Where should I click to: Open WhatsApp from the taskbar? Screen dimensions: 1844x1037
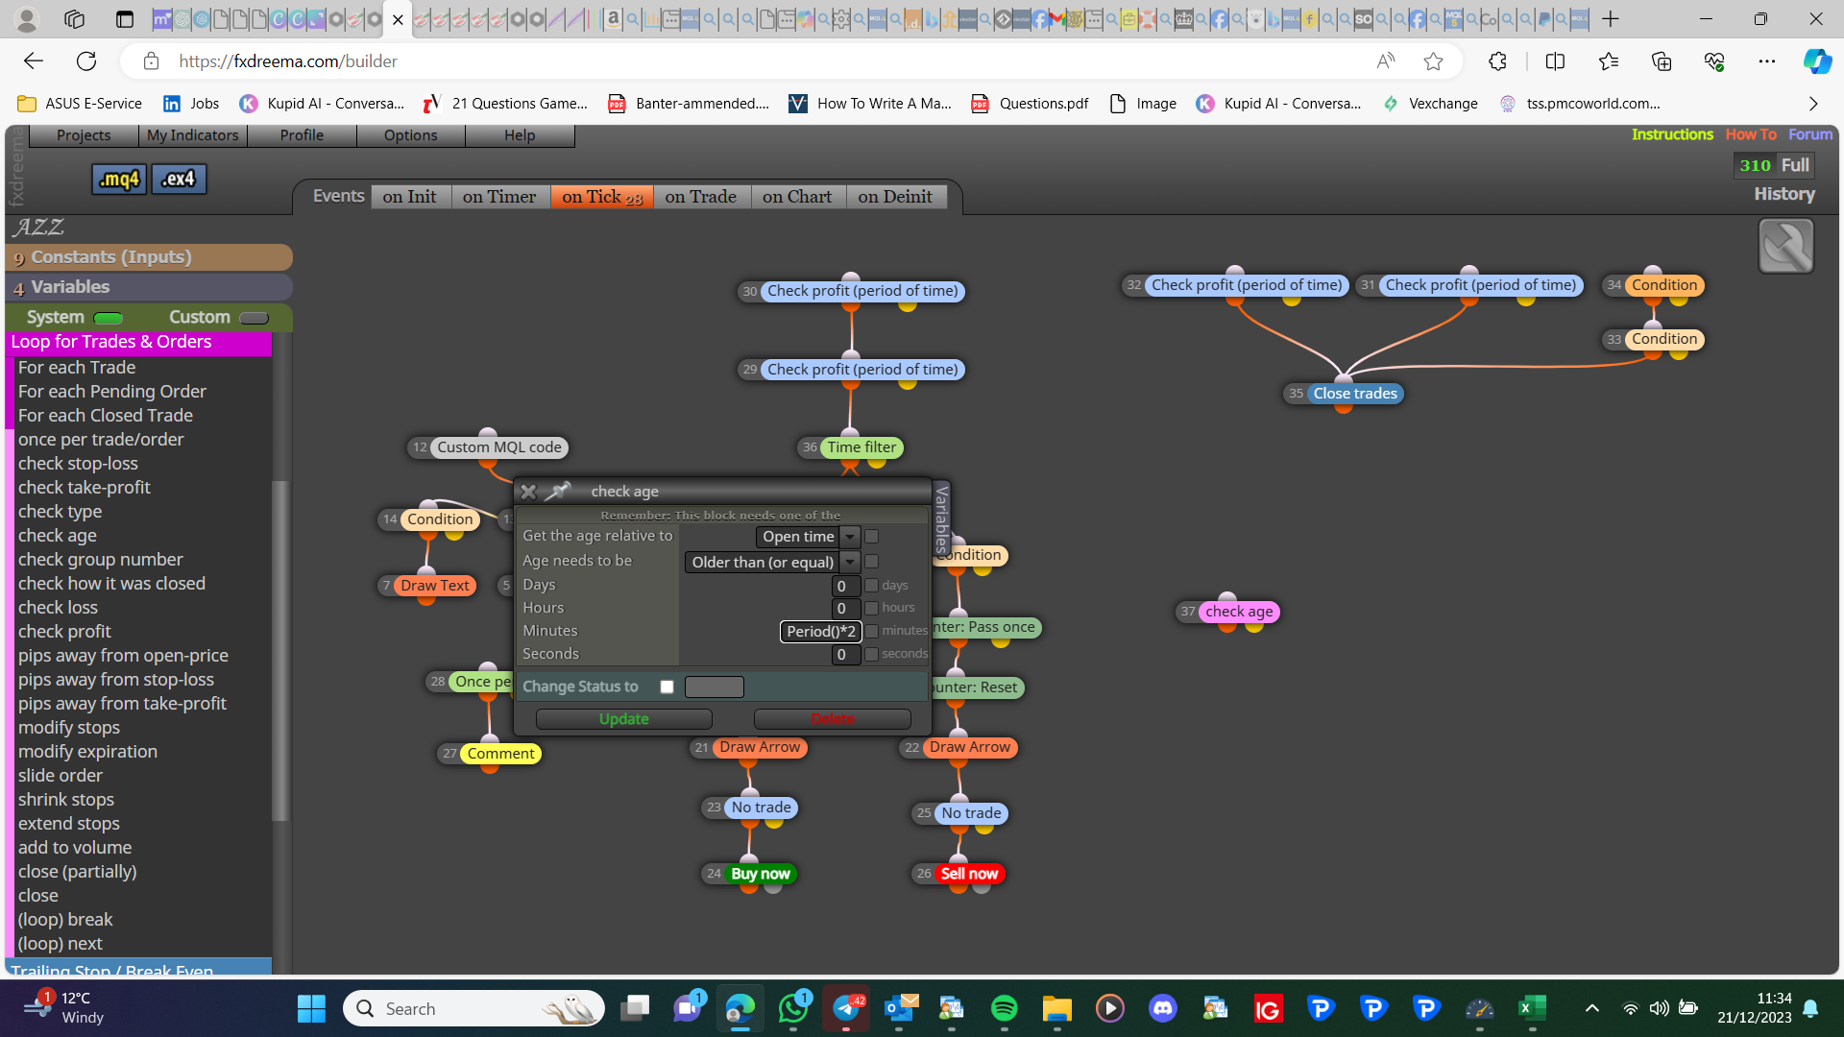(x=793, y=1008)
